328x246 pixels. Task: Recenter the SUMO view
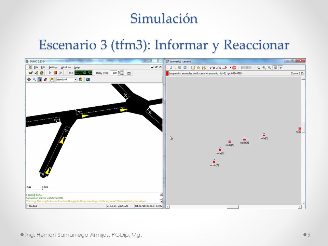29,80
